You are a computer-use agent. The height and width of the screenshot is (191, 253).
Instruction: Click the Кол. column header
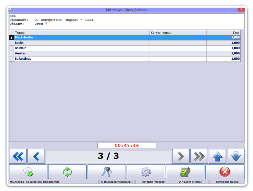point(223,33)
